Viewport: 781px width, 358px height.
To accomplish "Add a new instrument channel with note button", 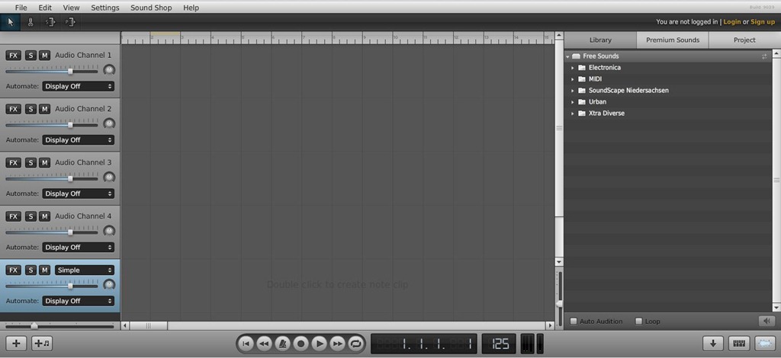I will pyautogui.click(x=42, y=344).
